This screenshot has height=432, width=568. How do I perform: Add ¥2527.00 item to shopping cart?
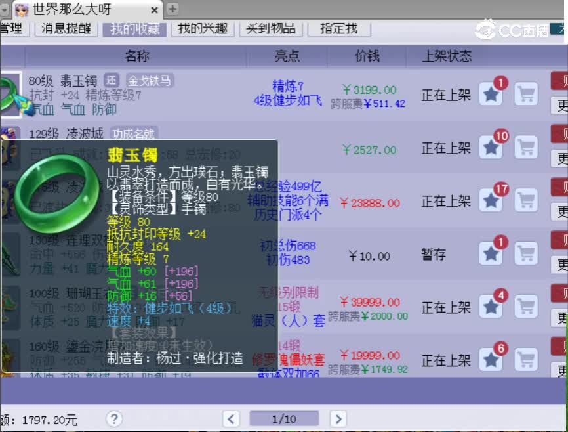click(526, 147)
